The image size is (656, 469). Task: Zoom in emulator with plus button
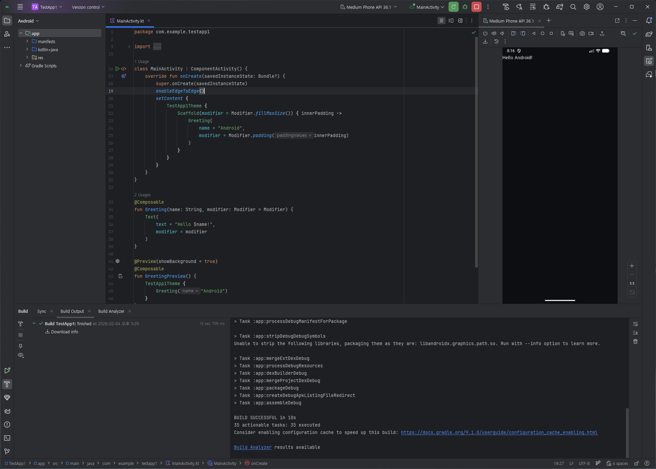tap(632, 266)
